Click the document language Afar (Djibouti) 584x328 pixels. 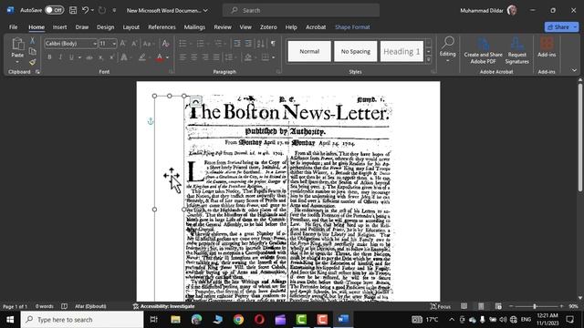[90, 306]
